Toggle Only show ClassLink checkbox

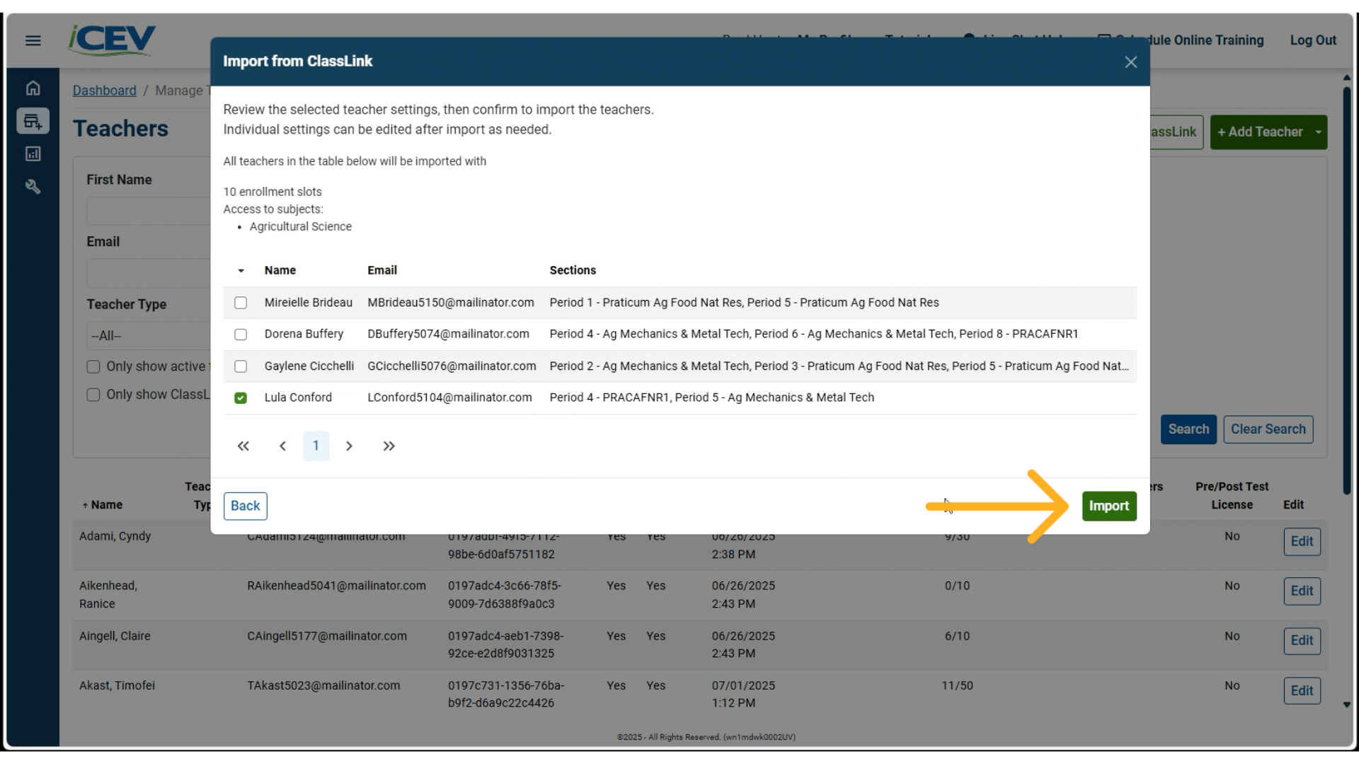coord(93,395)
